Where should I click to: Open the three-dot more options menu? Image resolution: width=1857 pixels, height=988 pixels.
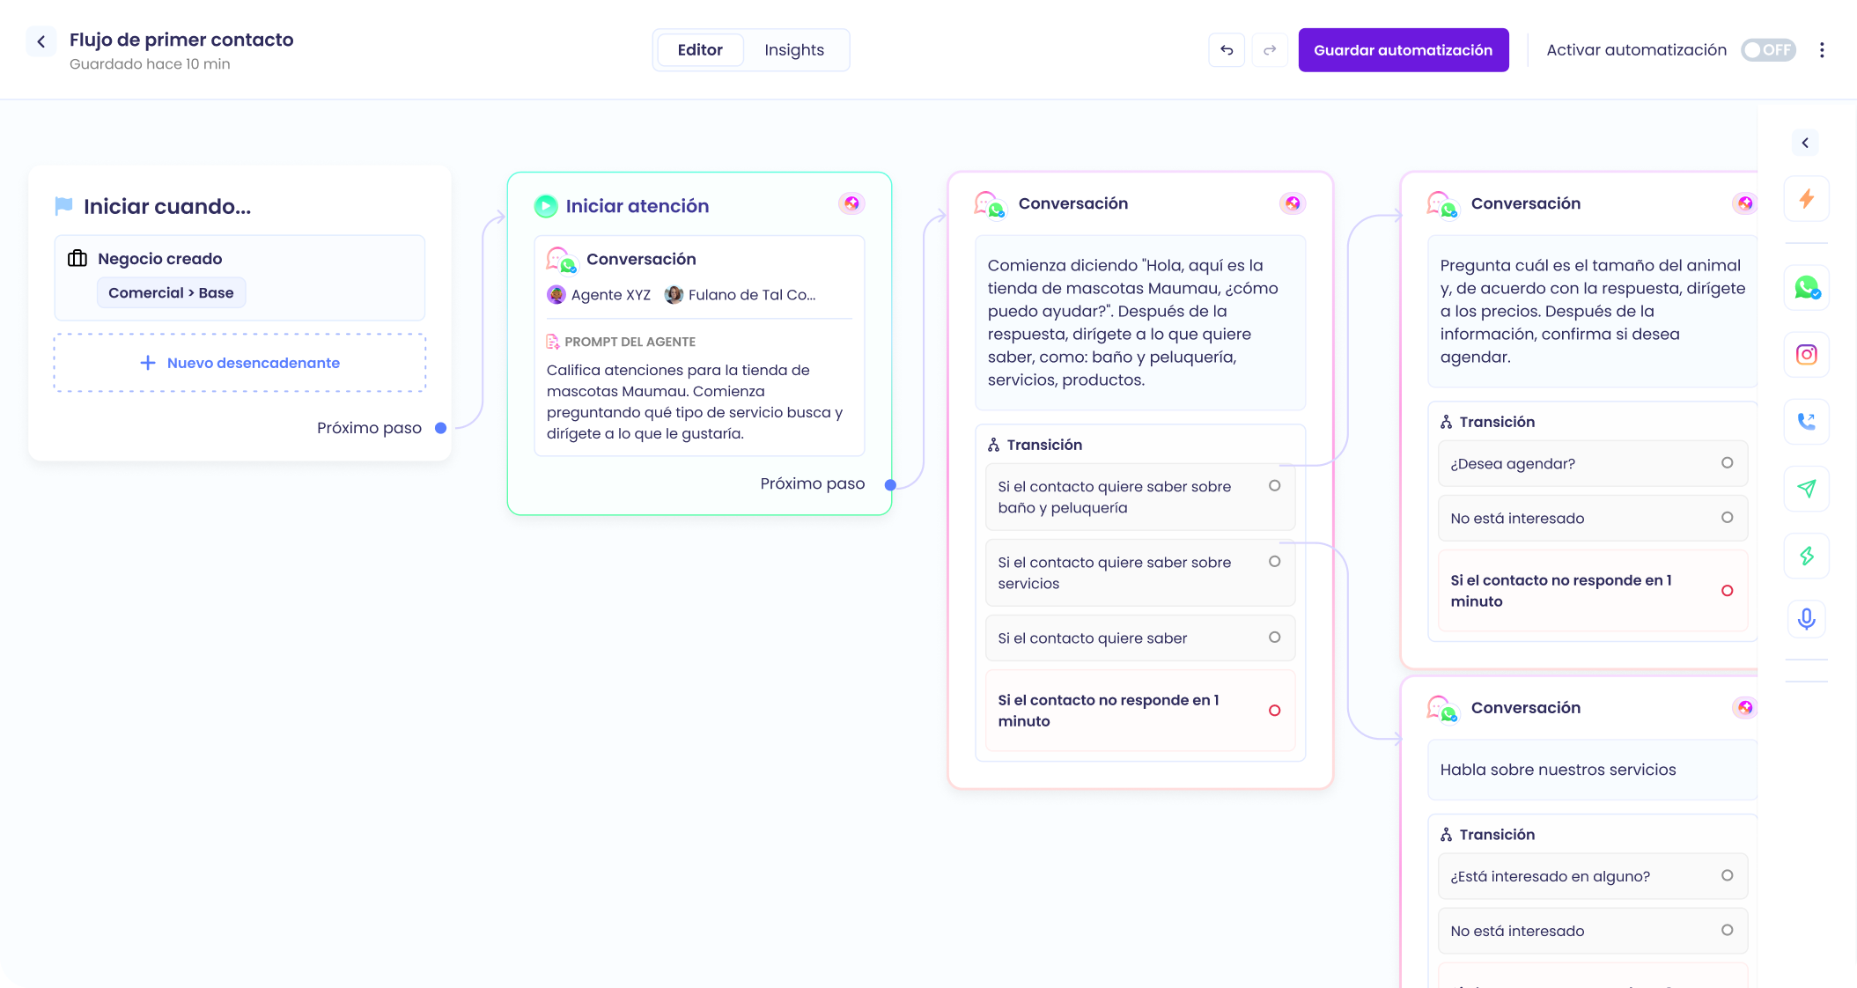(x=1822, y=50)
